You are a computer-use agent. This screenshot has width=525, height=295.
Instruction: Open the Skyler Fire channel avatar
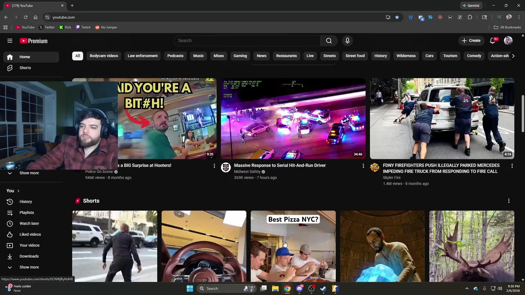(375, 167)
